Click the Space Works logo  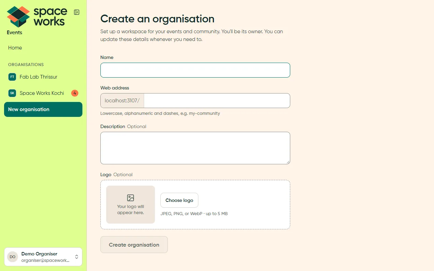click(37, 17)
